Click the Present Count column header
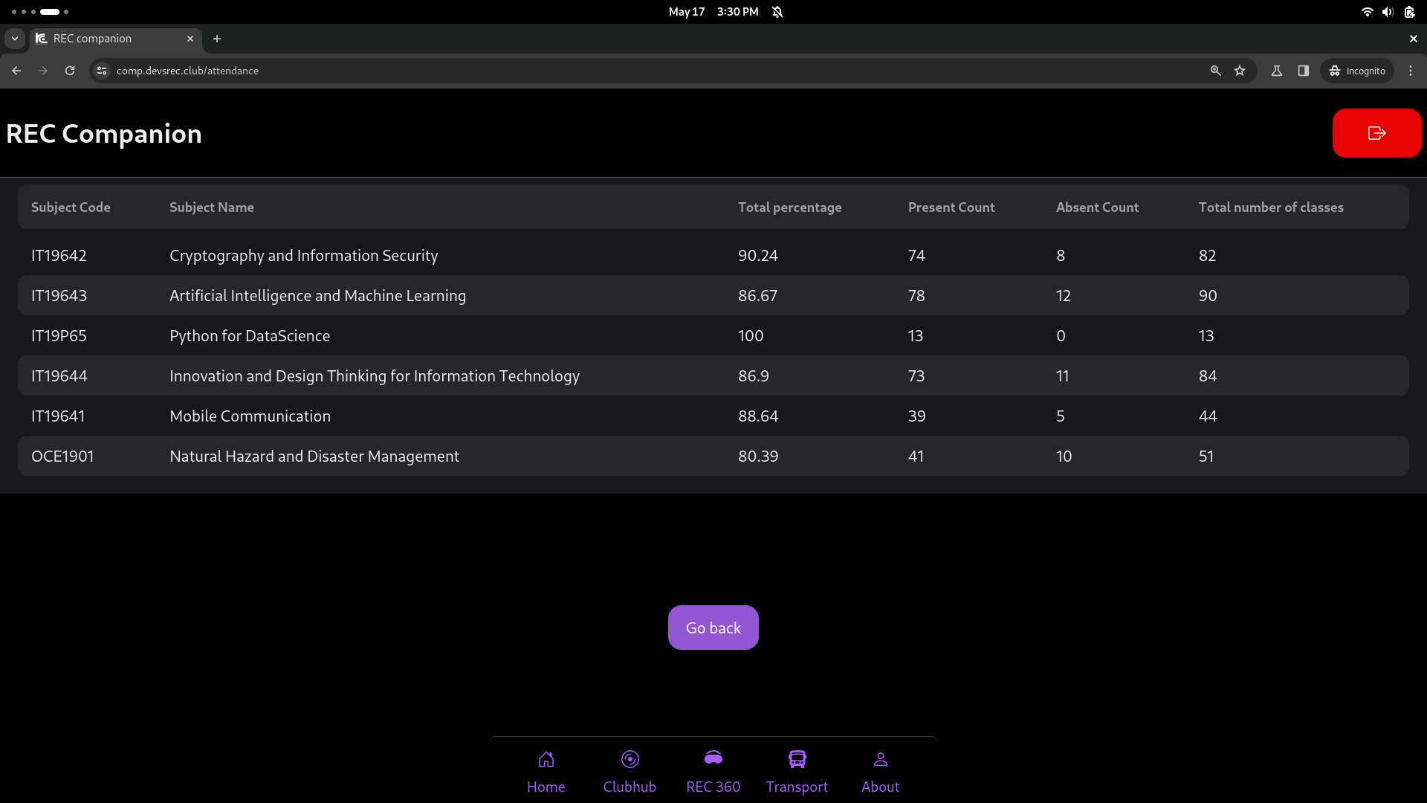 pyautogui.click(x=951, y=207)
